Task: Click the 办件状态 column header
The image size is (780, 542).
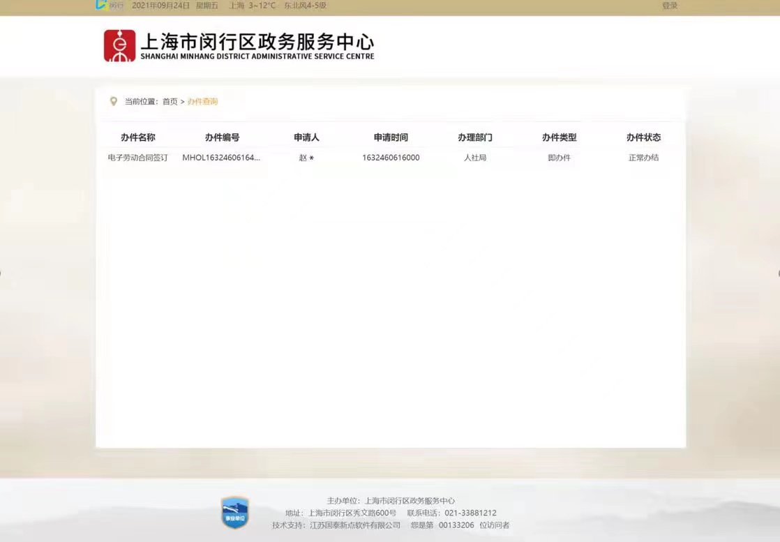Action: coord(643,137)
